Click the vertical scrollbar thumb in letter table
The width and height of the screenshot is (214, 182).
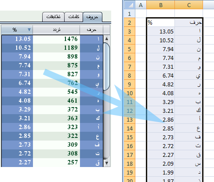pos(106,67)
